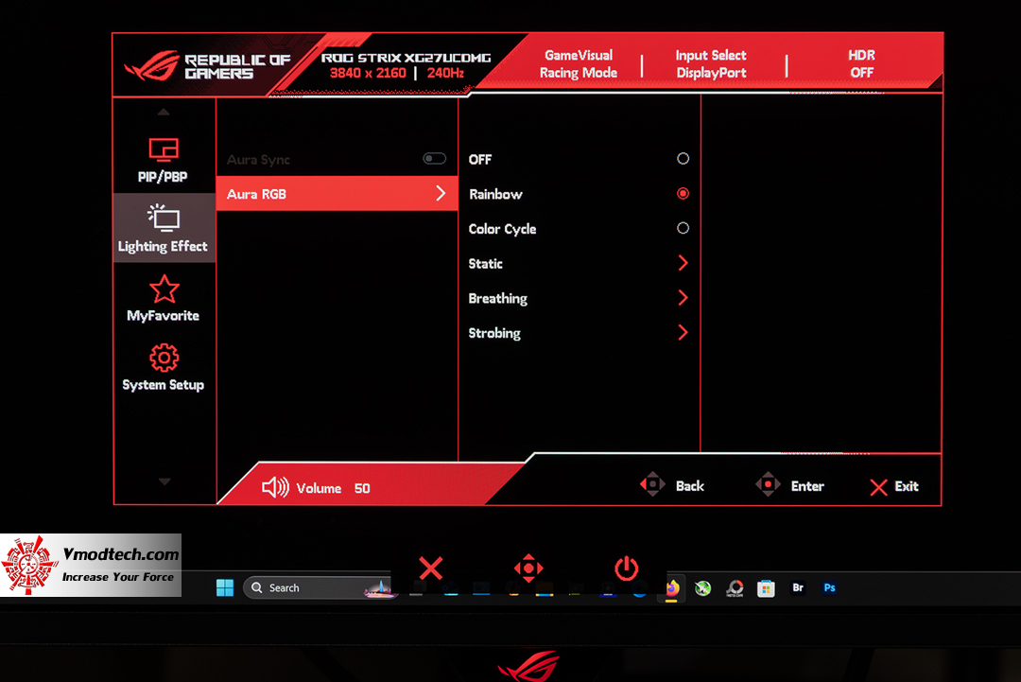
Task: Click the Enter label in footer
Action: coord(807,486)
